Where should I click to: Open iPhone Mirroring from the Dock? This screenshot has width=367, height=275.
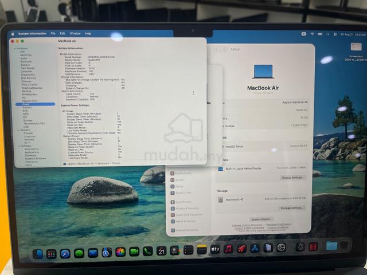268,248
